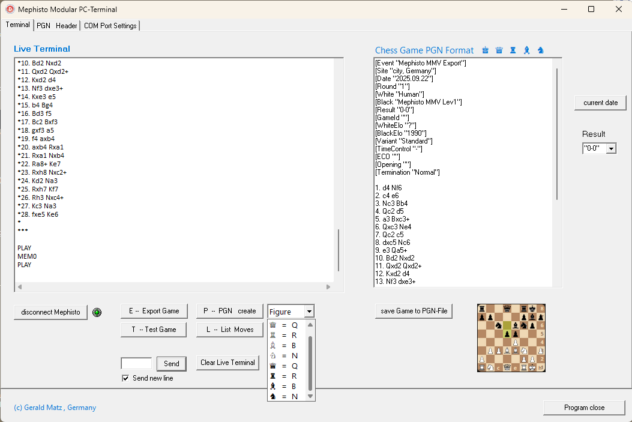Select black rook = R in figure list
Screen dimensions: 632x422
(x=286, y=376)
